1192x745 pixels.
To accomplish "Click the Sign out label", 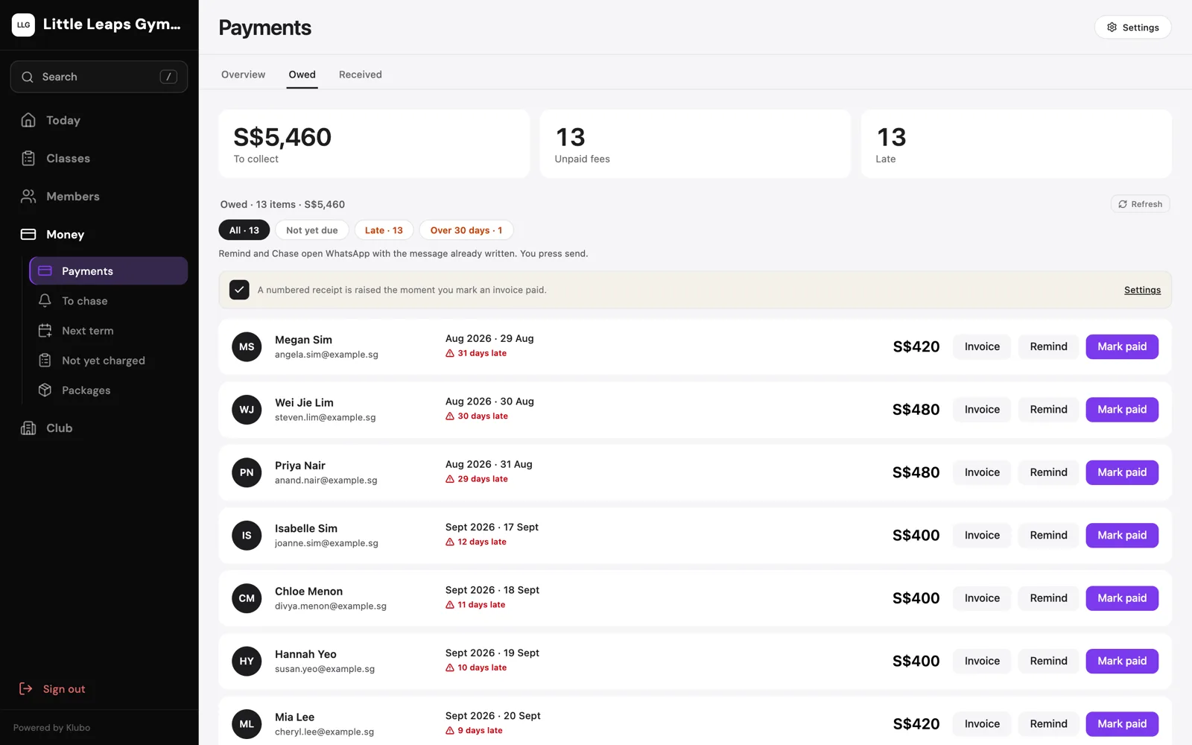I will [64, 689].
